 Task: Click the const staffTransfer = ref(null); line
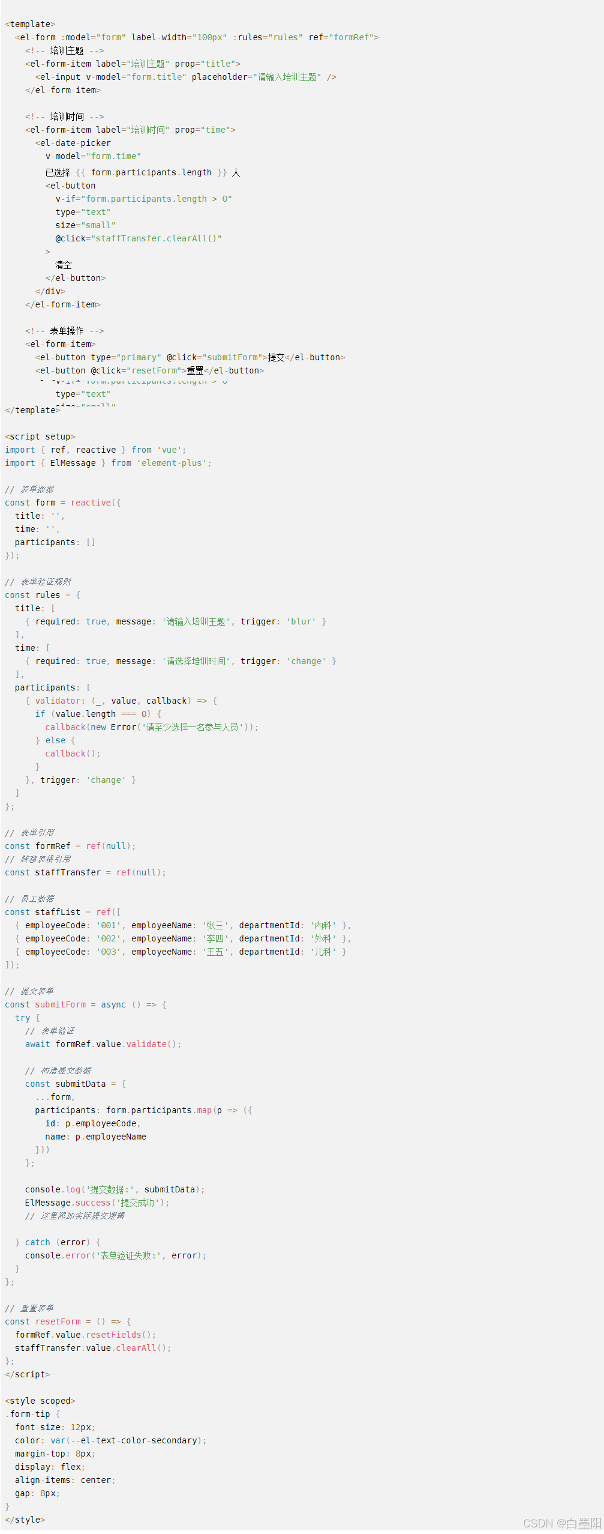click(x=86, y=872)
